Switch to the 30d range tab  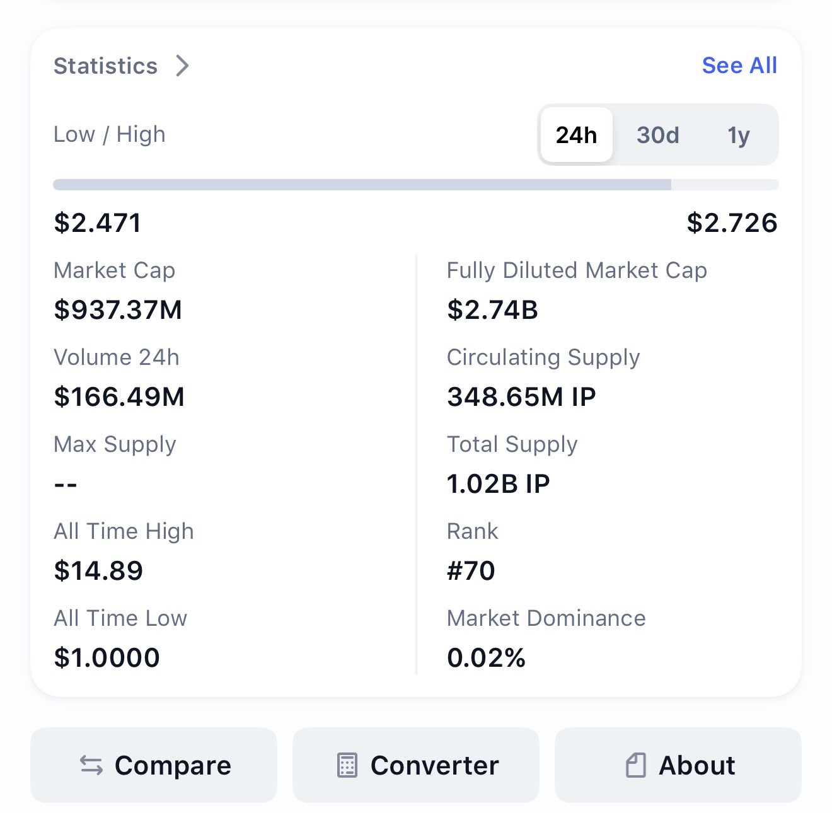click(x=657, y=135)
